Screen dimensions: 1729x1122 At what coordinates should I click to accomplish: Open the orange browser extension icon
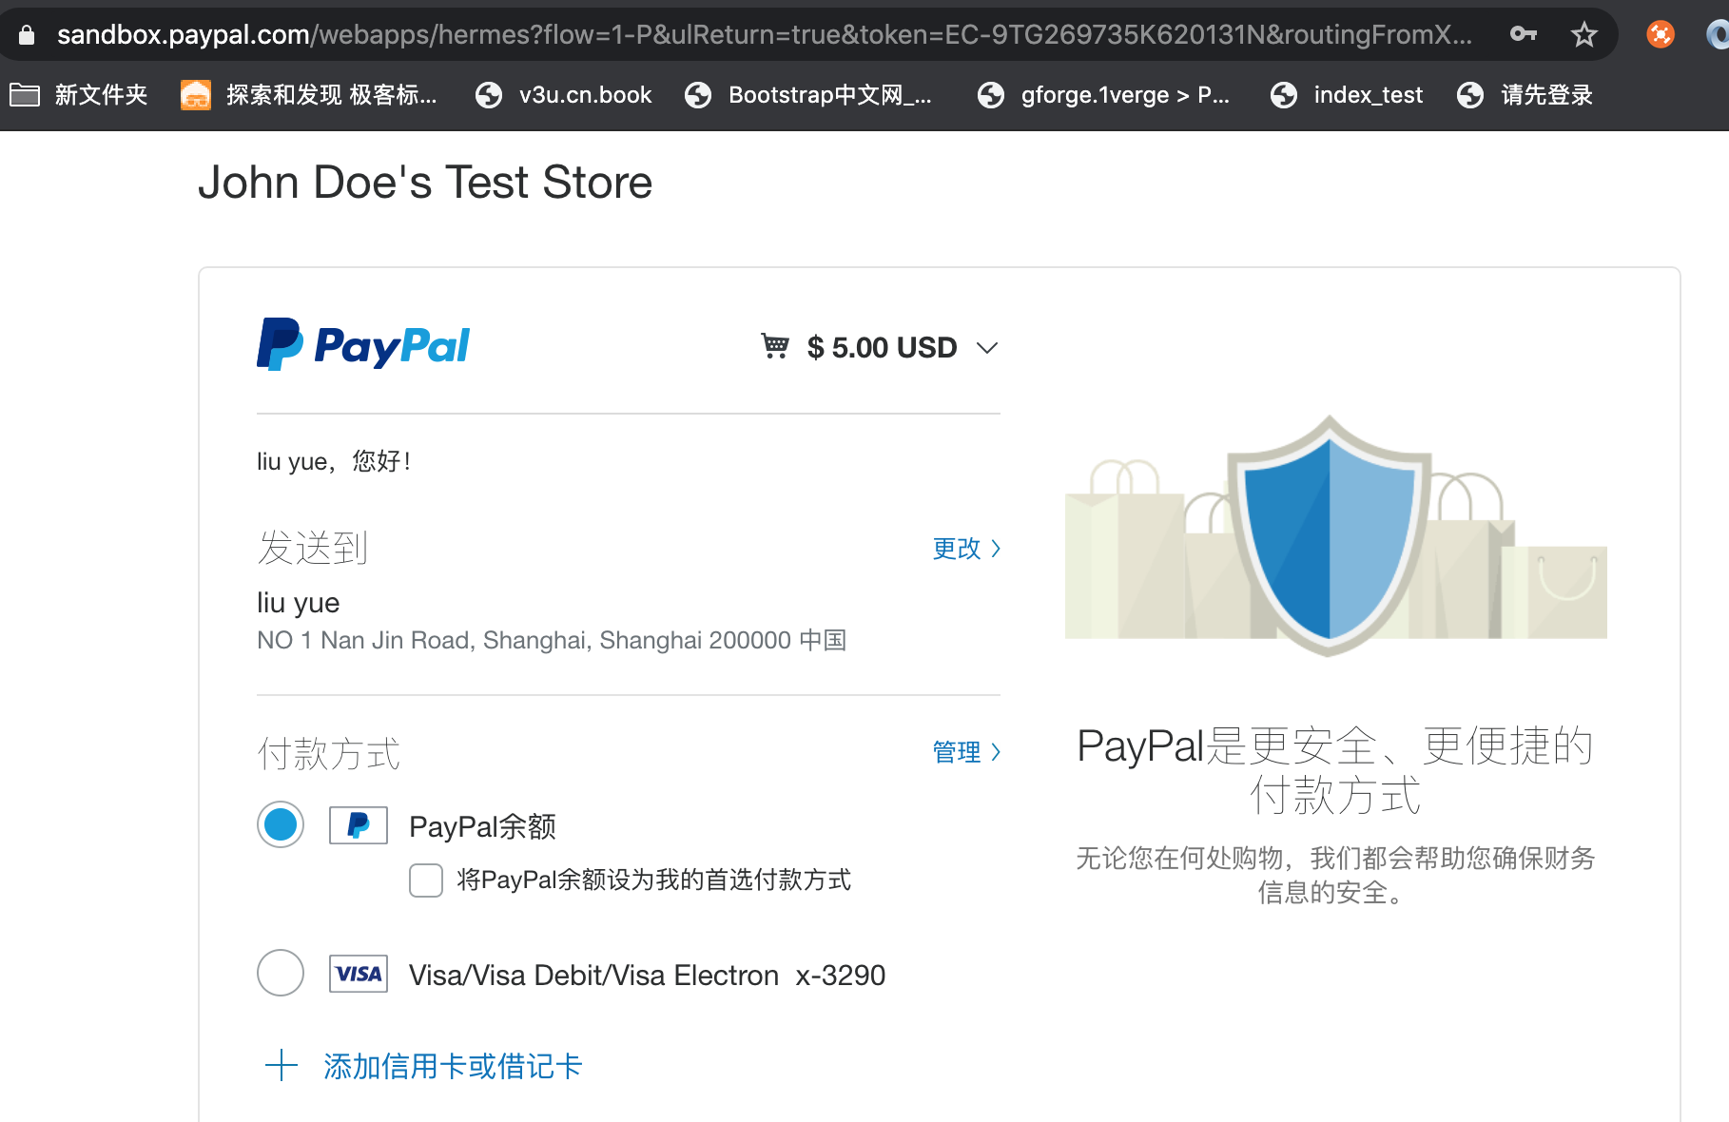1661,33
